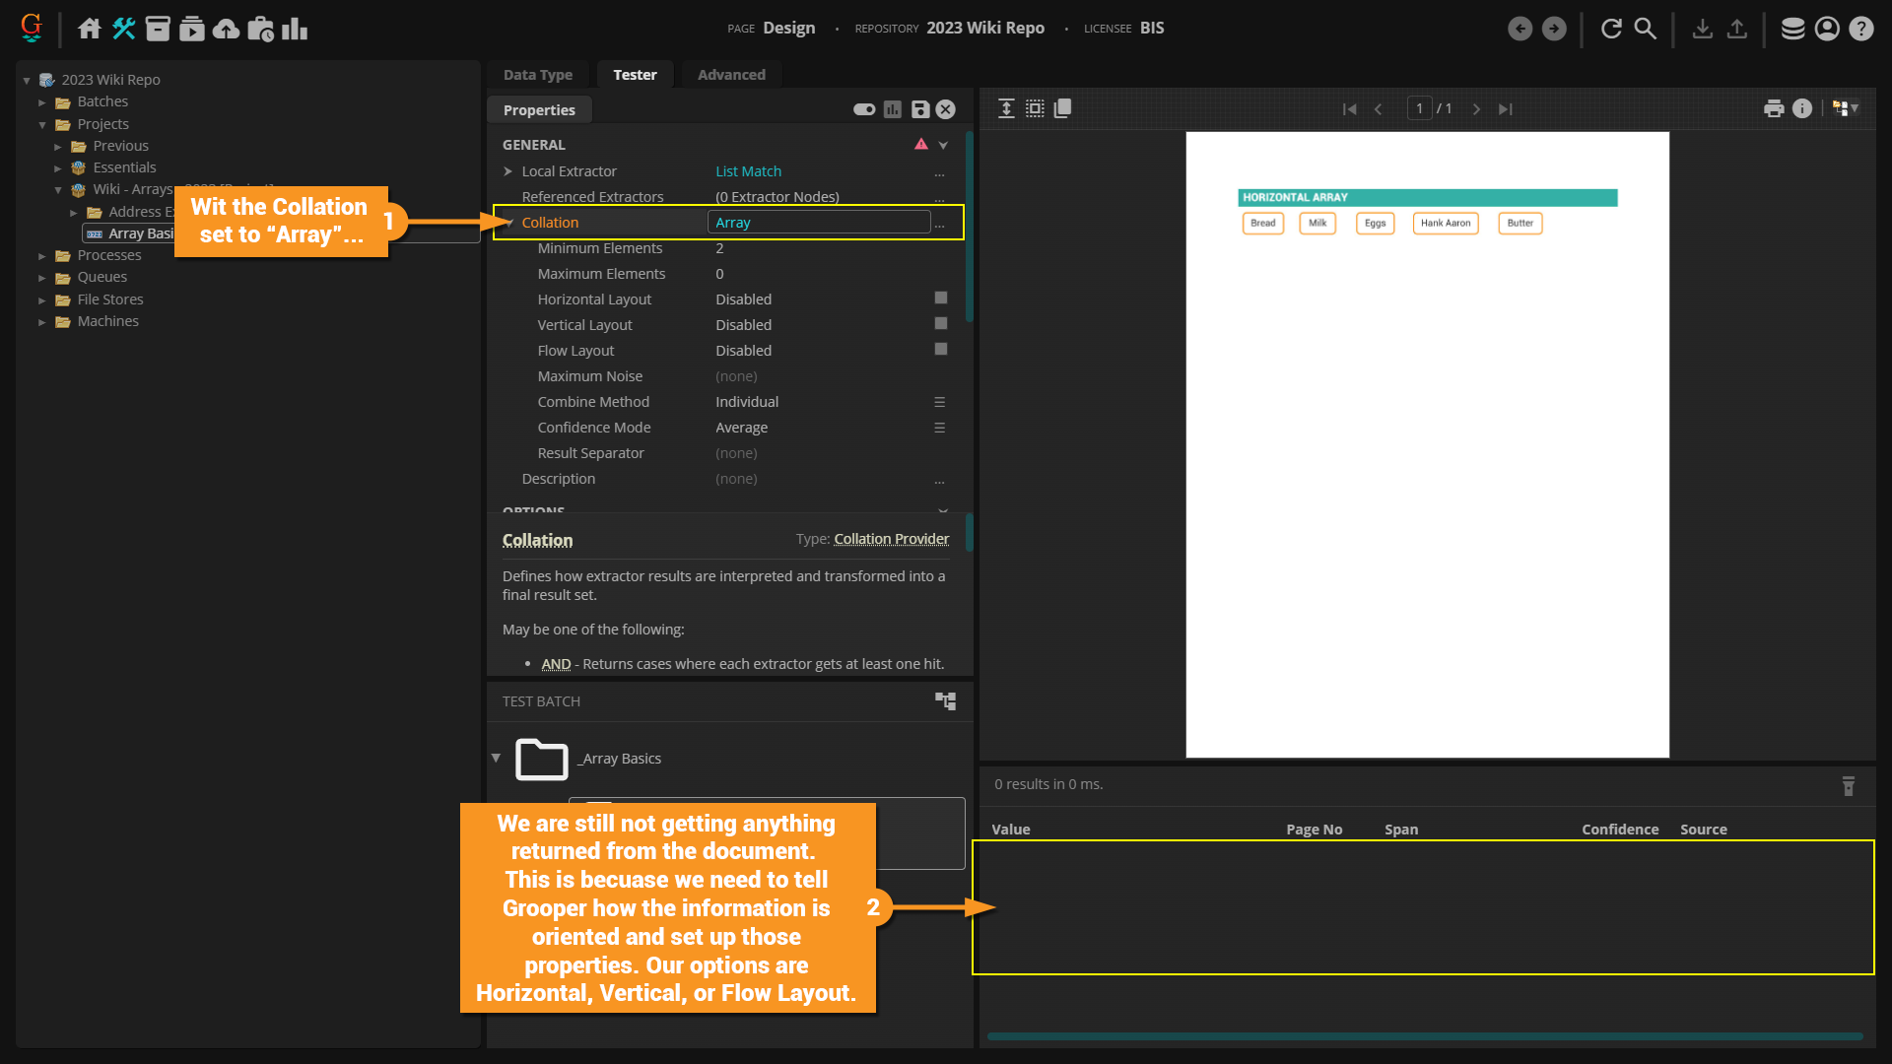
Task: Click the Home icon in top toolbar
Action: pyautogui.click(x=90, y=29)
